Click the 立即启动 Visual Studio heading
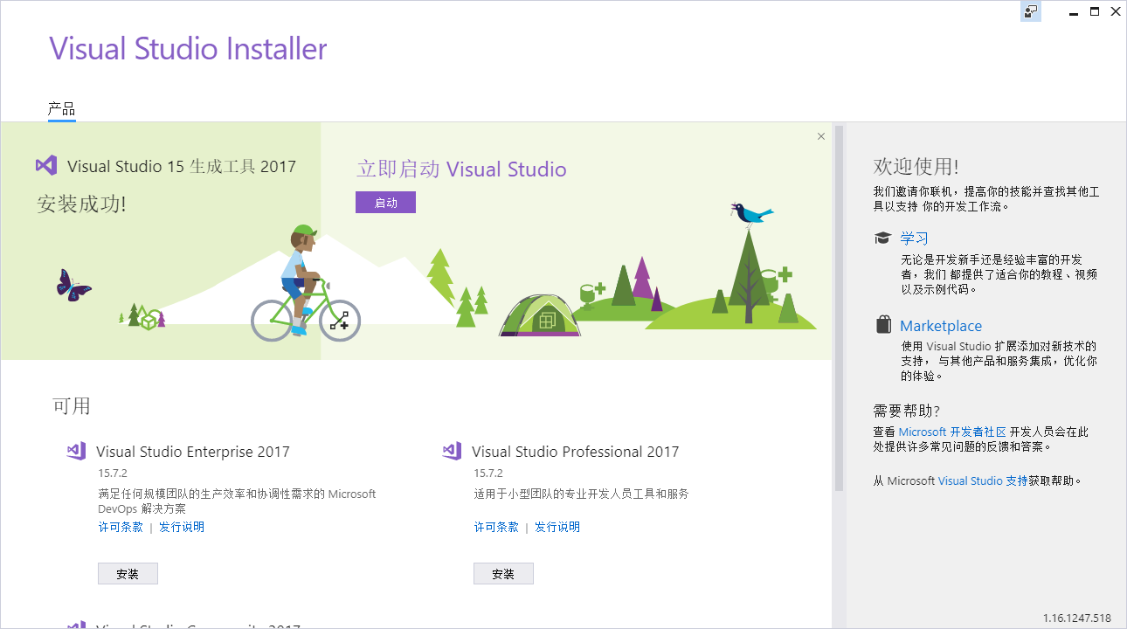The height and width of the screenshot is (629, 1127). click(x=461, y=169)
